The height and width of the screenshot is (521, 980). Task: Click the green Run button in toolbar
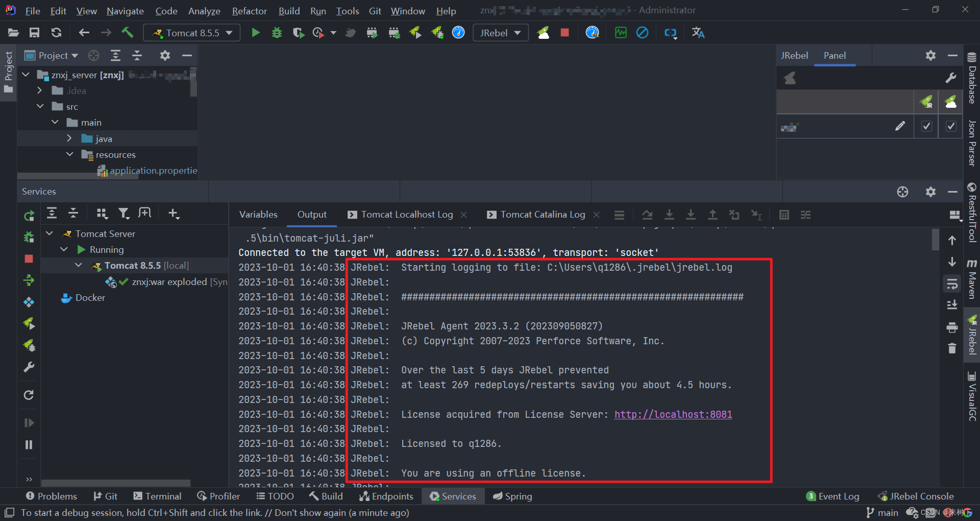click(255, 33)
